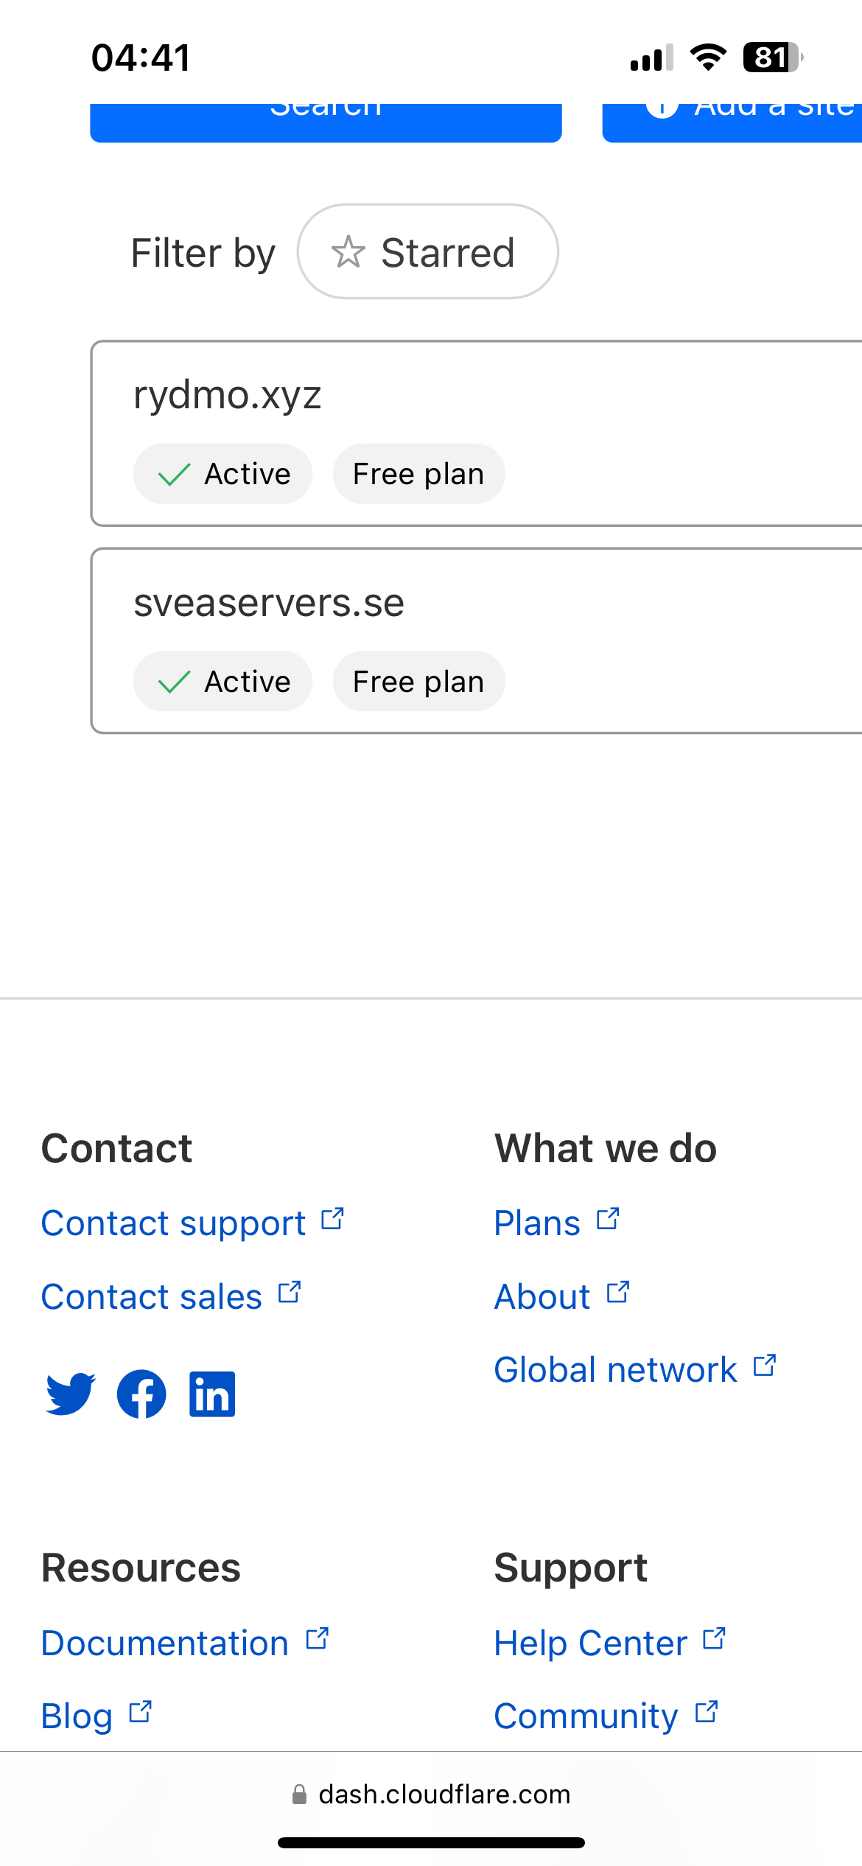Click the Active badge on sveaservers.se
Image resolution: width=862 pixels, height=1866 pixels.
click(222, 682)
